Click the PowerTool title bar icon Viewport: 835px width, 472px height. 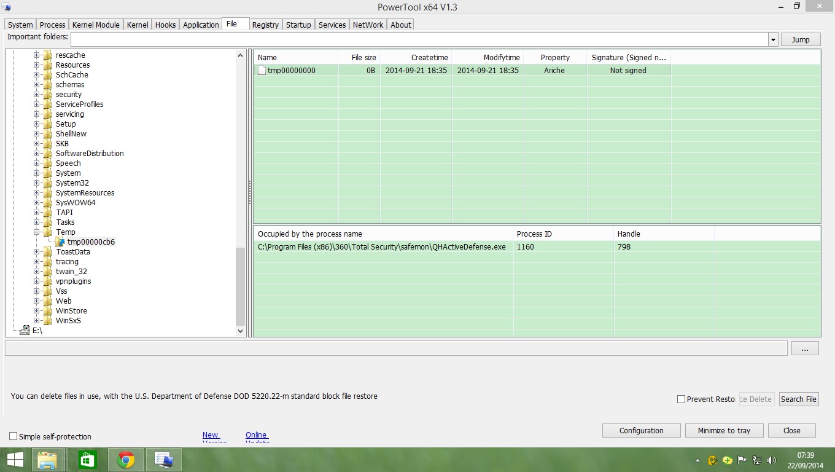coord(7,7)
